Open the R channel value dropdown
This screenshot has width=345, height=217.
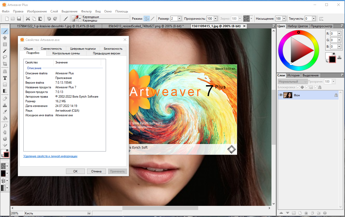point(339,33)
